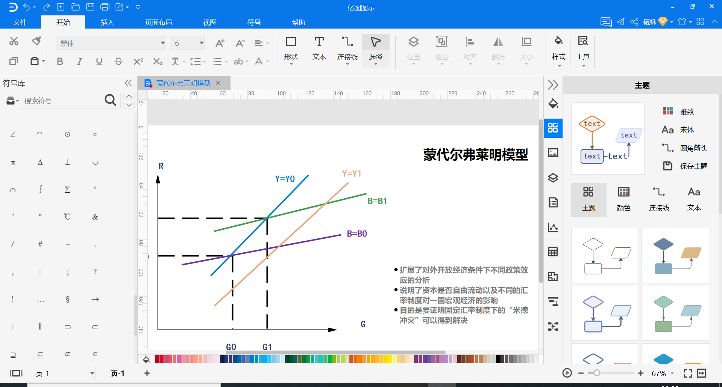Select the 雅致 color scheme option

[678, 111]
